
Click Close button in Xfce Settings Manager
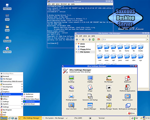pos(131,113)
